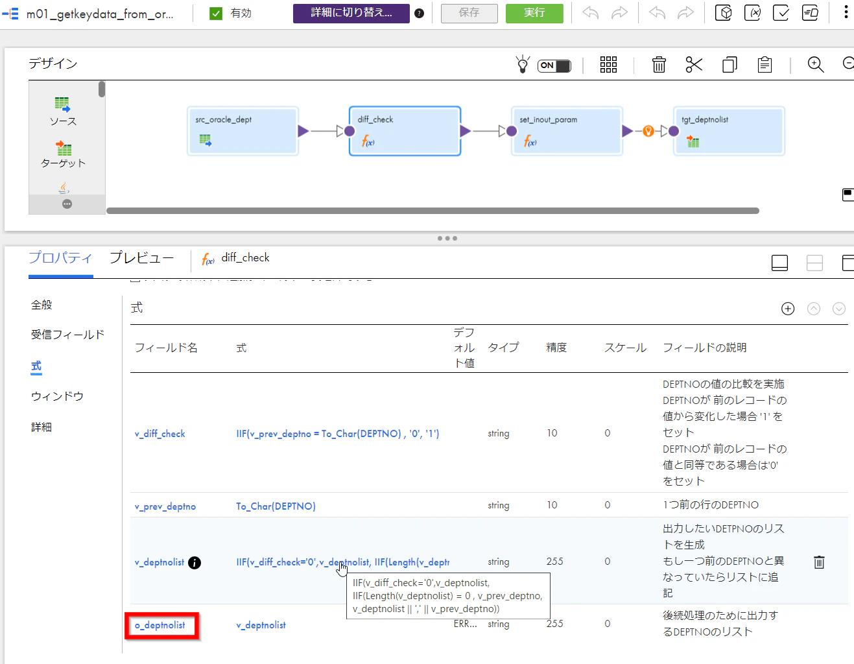This screenshot has height=664, width=854.
Task: Click the bottom-panel layout icon
Action: tap(779, 263)
